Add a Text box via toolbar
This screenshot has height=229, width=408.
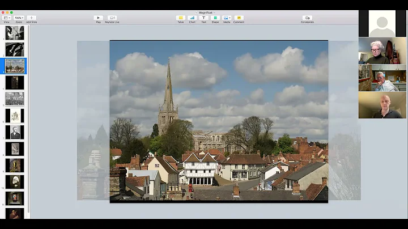(203, 18)
